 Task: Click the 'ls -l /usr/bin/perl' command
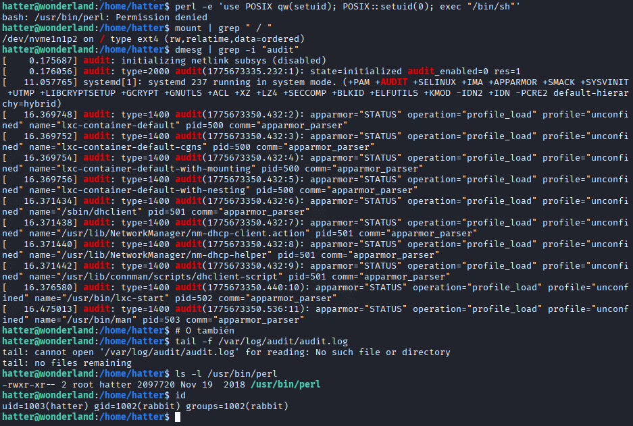226,374
